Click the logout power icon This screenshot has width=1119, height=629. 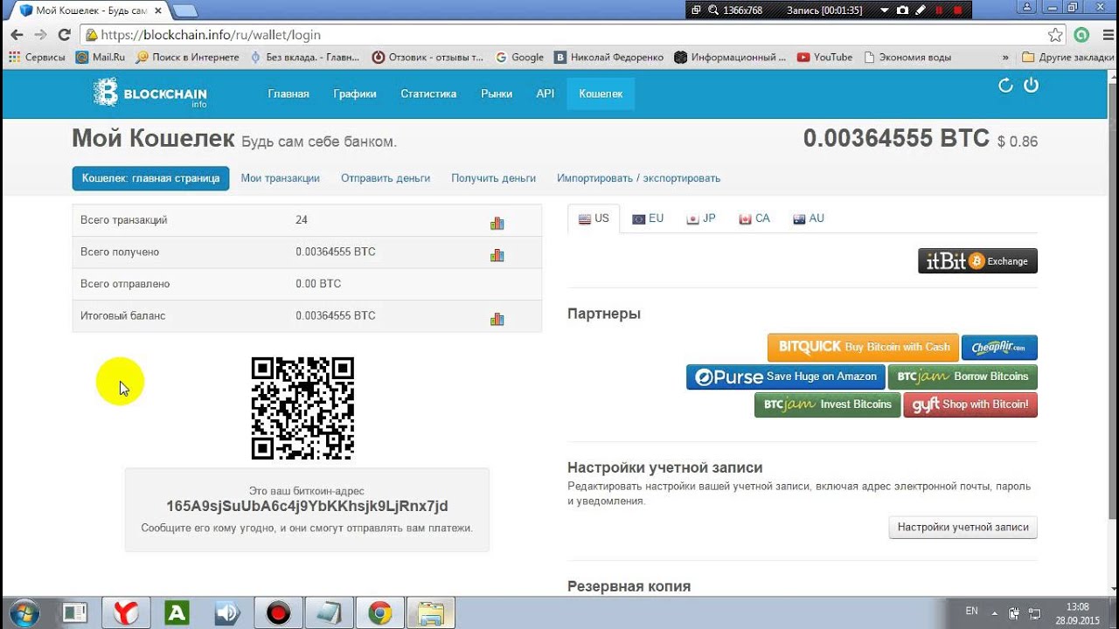tap(1031, 86)
